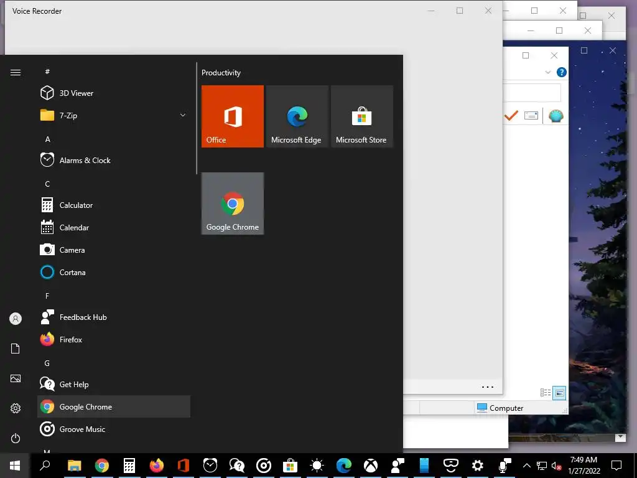Screen dimensions: 637x478
Task: Click the Office tile under Productivity
Action: click(x=233, y=116)
